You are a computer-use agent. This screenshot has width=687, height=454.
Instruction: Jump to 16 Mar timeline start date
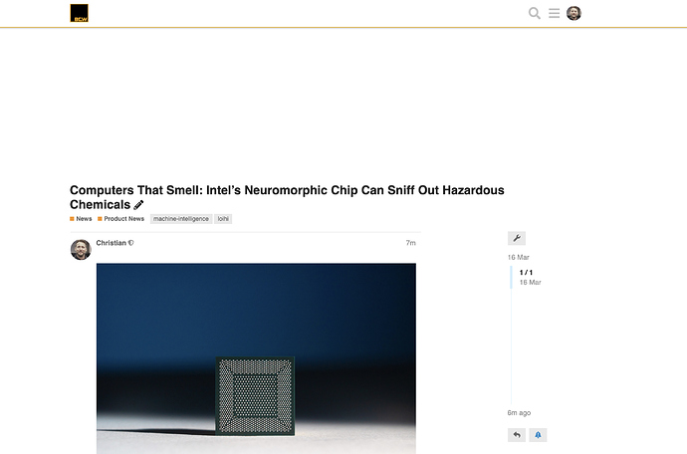coord(519,257)
